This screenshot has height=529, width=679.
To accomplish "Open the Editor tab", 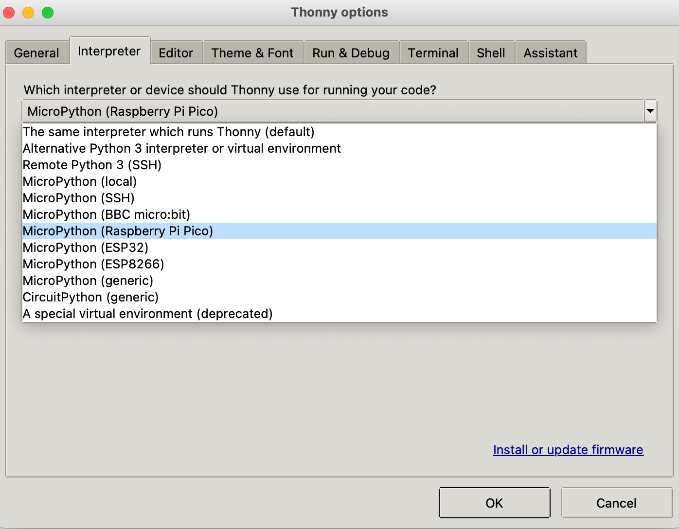I will 176,53.
